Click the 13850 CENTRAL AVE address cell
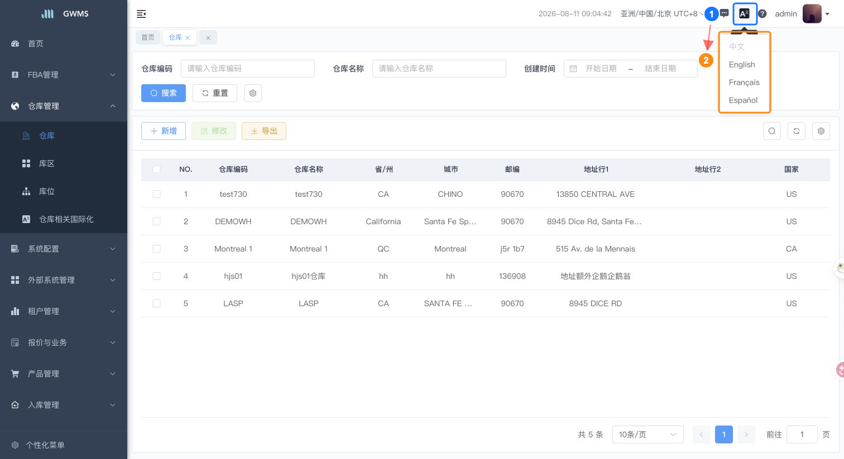Viewport: 844px width, 459px height. pyautogui.click(x=596, y=194)
